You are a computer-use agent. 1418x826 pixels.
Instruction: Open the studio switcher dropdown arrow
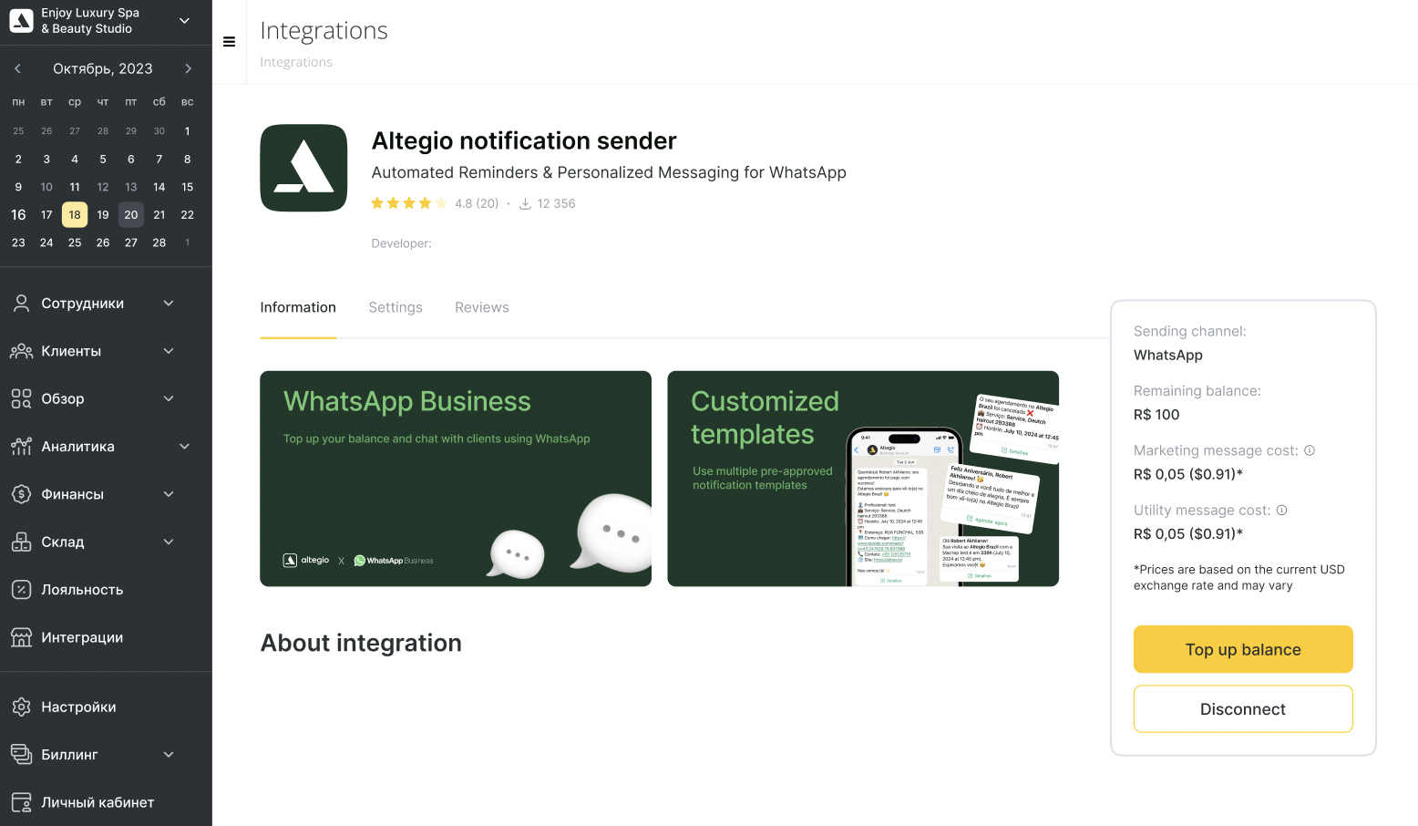[184, 20]
